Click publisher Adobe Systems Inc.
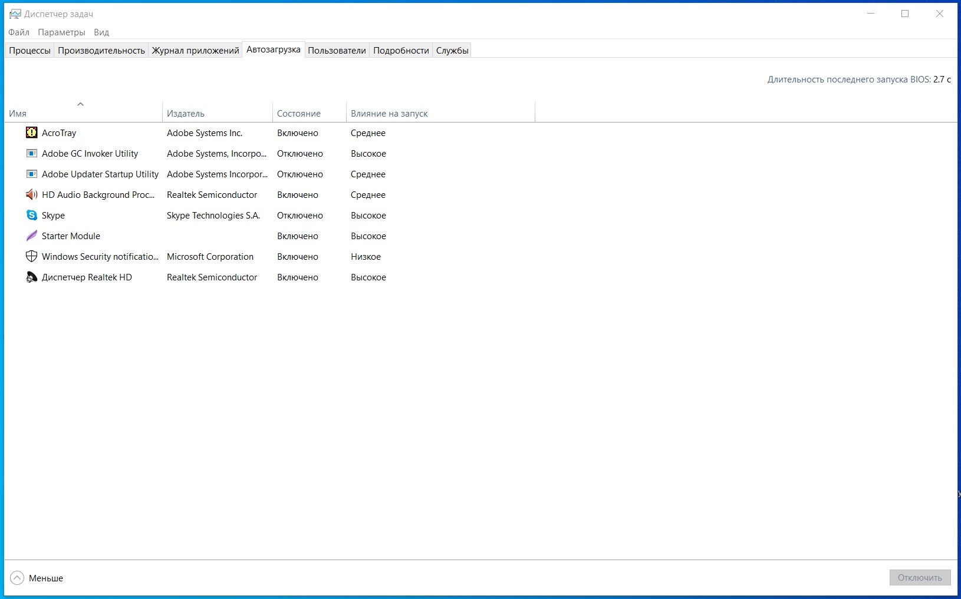 pyautogui.click(x=205, y=133)
